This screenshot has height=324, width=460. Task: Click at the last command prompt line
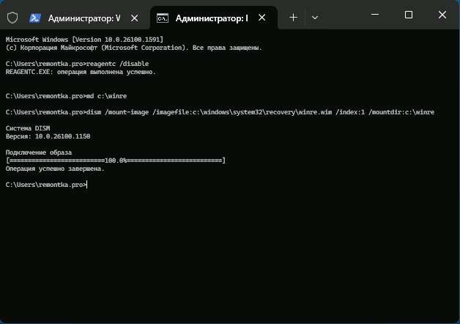click(x=47, y=184)
